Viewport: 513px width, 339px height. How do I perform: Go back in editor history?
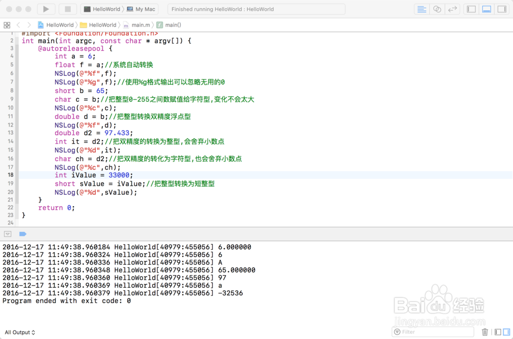coord(18,25)
